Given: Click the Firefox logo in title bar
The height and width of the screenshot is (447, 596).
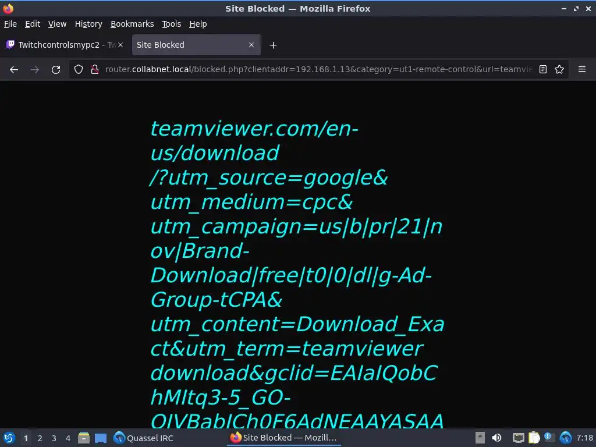Looking at the screenshot, I should (8, 8).
